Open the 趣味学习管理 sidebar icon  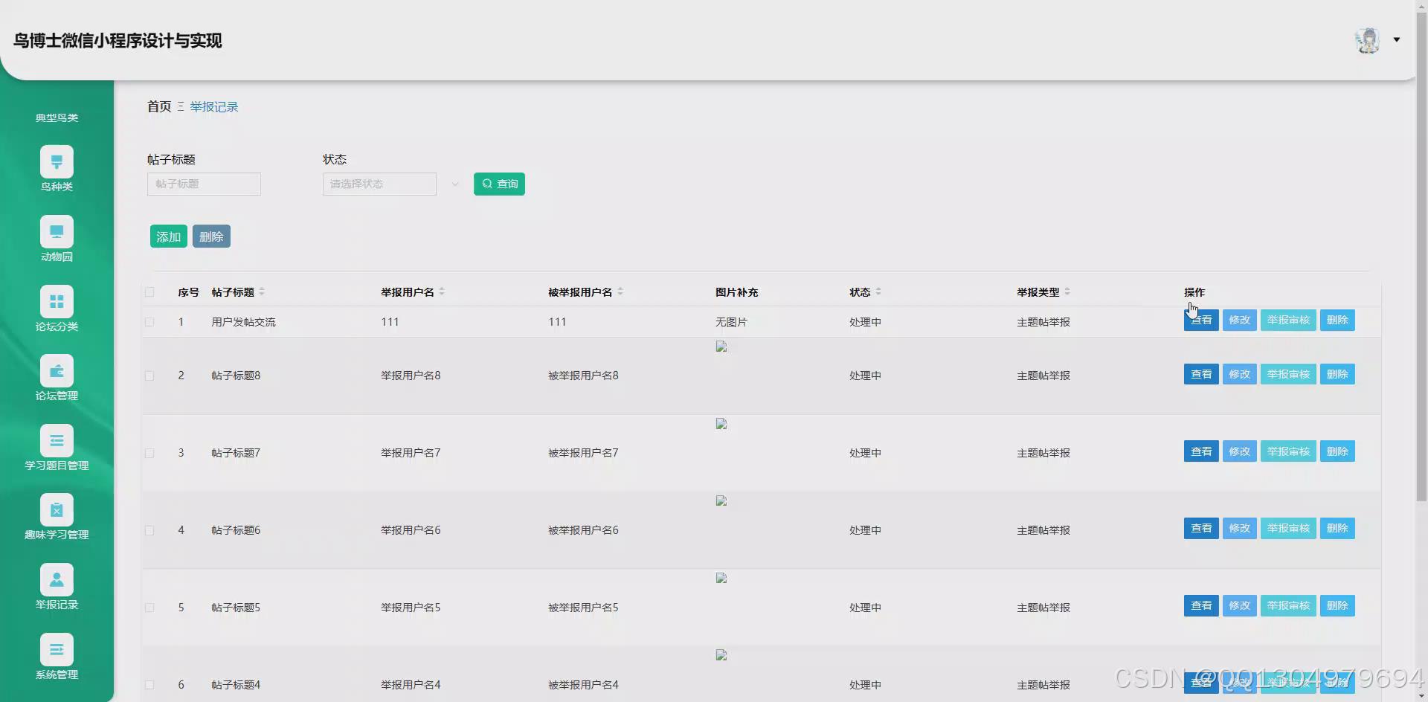click(x=57, y=510)
